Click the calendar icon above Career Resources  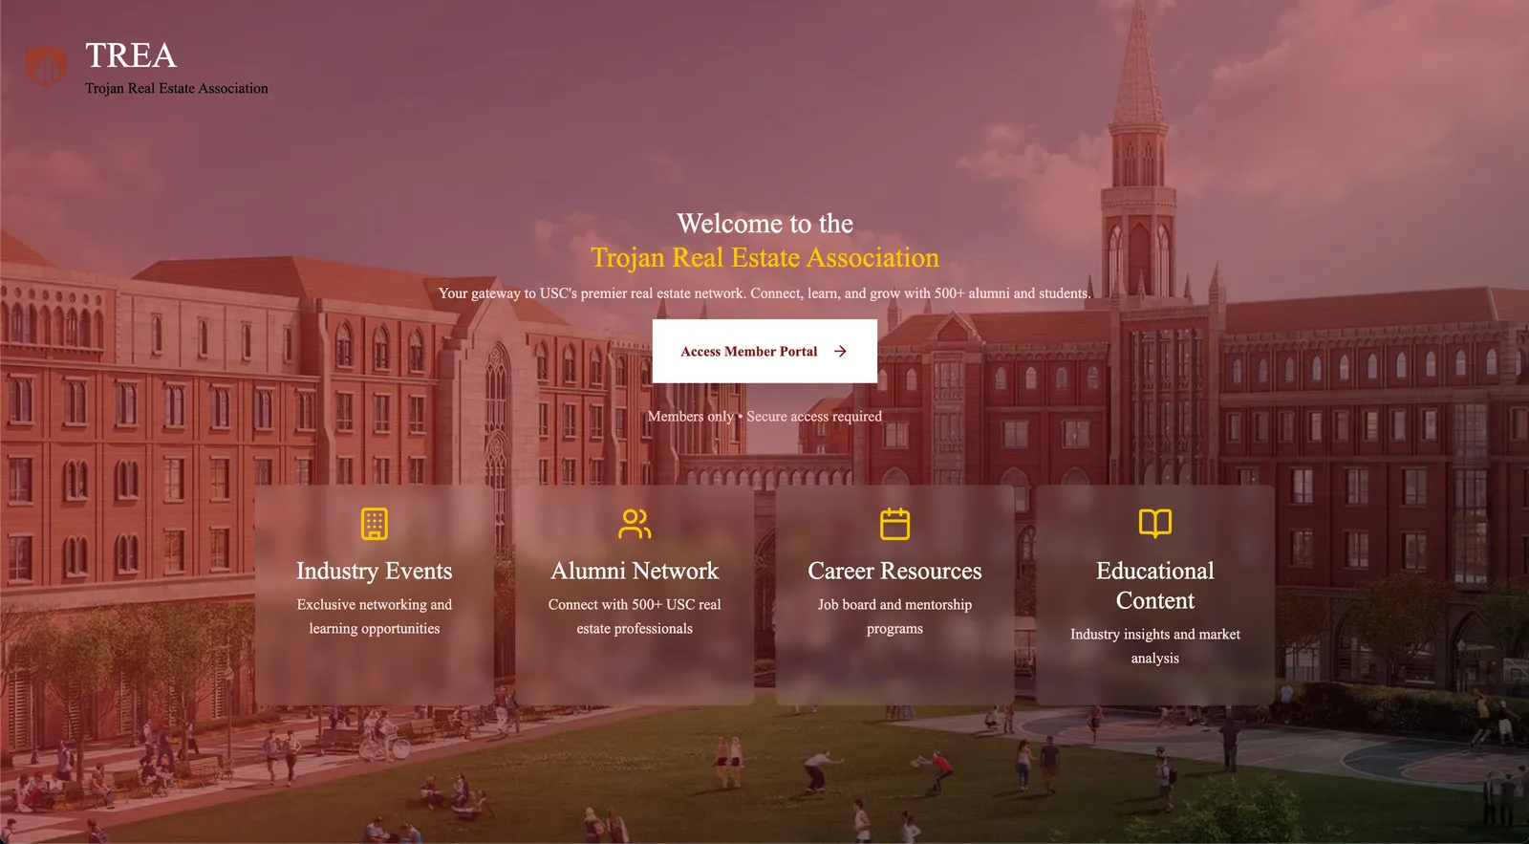pyautogui.click(x=894, y=524)
